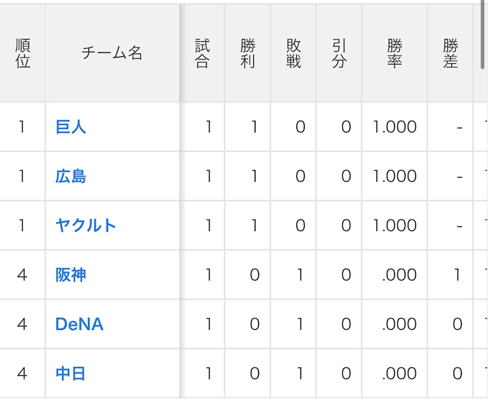Go to the DeNA team page
Viewport: 488px width, 410px height.
pyautogui.click(x=79, y=324)
